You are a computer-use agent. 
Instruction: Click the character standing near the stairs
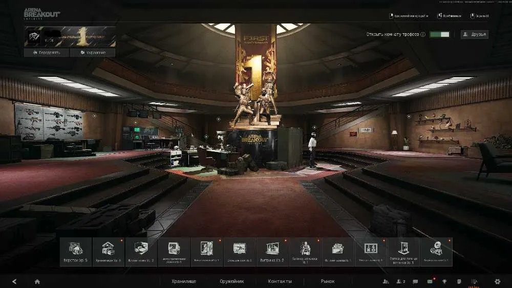coord(312,150)
